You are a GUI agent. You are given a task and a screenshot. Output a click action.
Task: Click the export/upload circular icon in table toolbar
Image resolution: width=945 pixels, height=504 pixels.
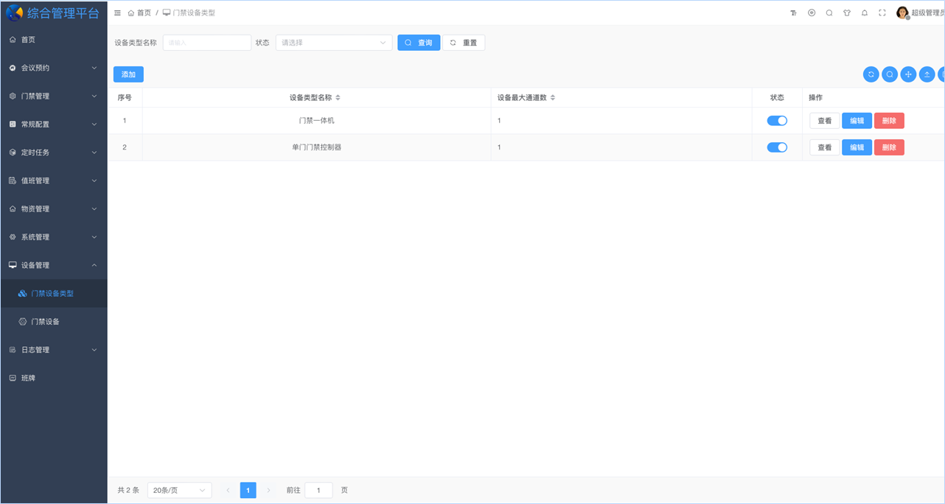pos(927,74)
